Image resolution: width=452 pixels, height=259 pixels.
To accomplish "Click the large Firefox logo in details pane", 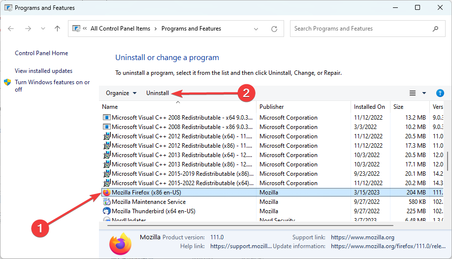I will tap(121, 244).
